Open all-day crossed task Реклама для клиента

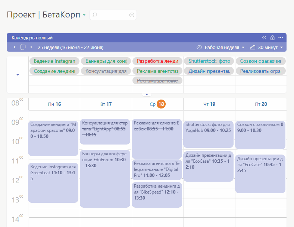tap(157, 81)
